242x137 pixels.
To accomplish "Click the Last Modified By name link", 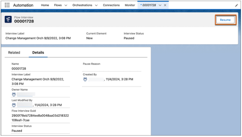I will (25, 105).
